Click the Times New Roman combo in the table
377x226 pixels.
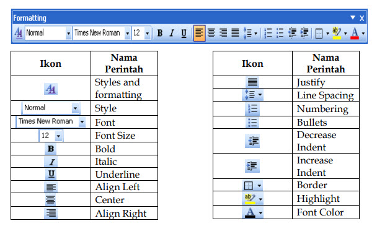click(x=51, y=122)
